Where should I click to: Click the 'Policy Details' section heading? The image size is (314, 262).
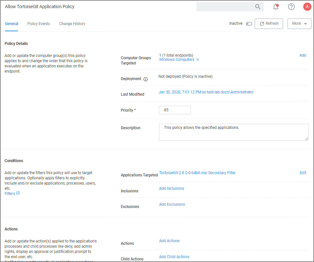(16, 43)
